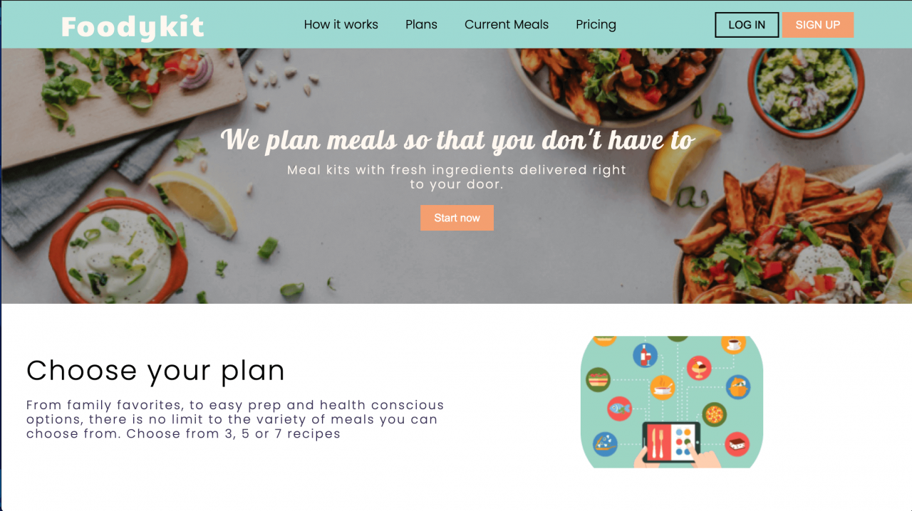Click the frying pan icon
Viewport: 912px width, 511px height.
coord(605,444)
